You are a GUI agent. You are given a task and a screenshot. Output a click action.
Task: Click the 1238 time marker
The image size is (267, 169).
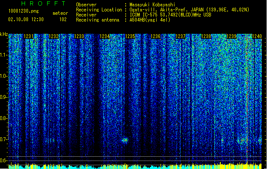206,36
